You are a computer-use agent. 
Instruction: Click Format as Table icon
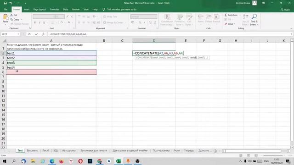click(180, 17)
